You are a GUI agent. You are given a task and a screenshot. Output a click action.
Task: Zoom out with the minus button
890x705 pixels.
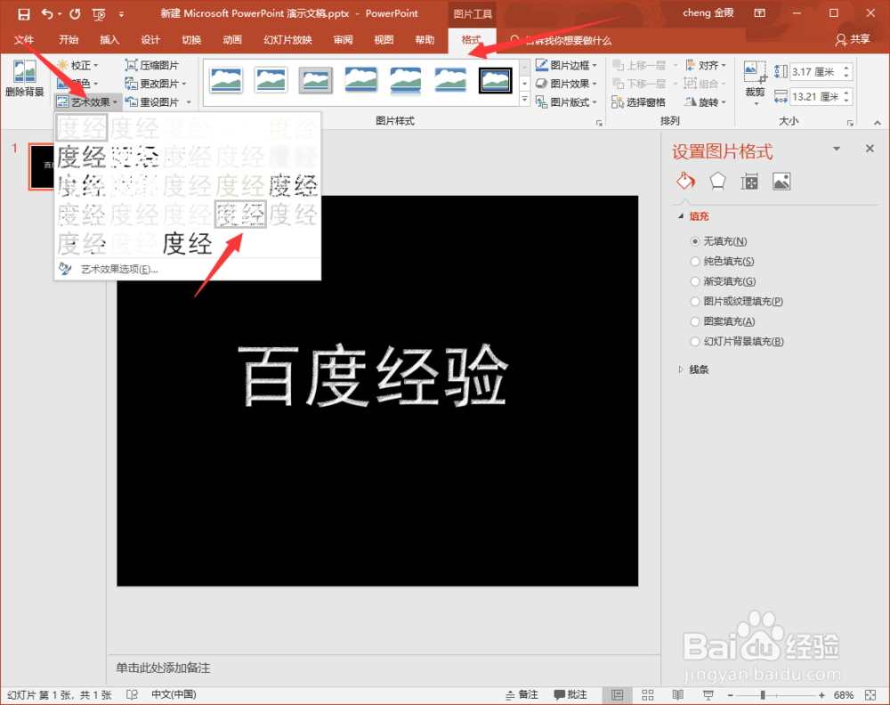(x=731, y=695)
